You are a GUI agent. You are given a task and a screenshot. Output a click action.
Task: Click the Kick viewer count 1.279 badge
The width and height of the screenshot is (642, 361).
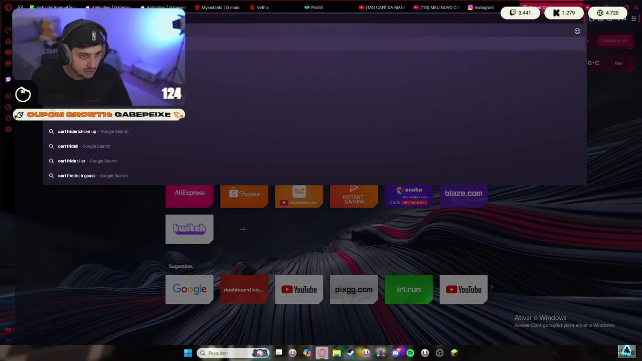tap(564, 13)
